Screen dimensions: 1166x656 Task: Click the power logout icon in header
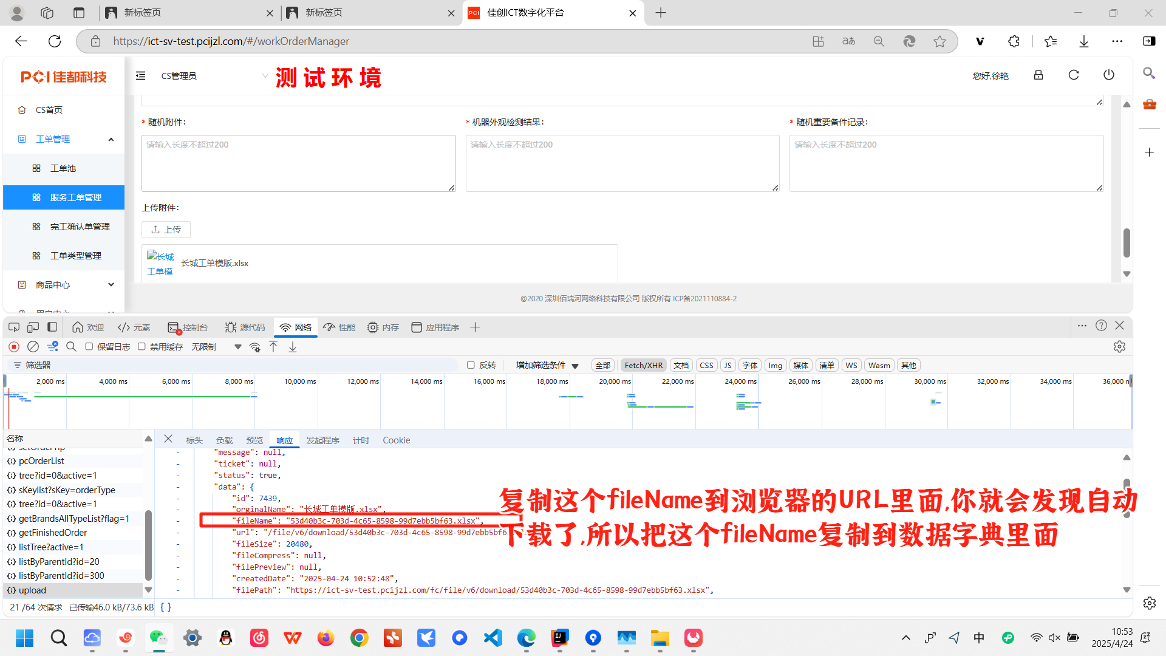[1109, 75]
